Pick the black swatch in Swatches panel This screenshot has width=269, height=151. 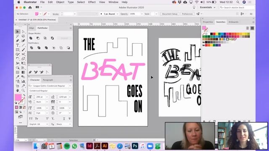point(211,34)
